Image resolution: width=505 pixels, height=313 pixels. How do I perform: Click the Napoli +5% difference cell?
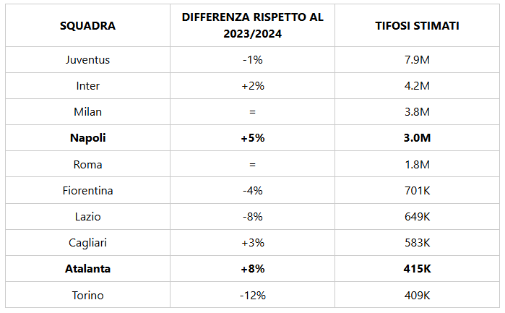tap(253, 137)
